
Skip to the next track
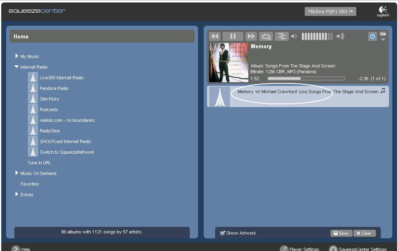point(251,36)
